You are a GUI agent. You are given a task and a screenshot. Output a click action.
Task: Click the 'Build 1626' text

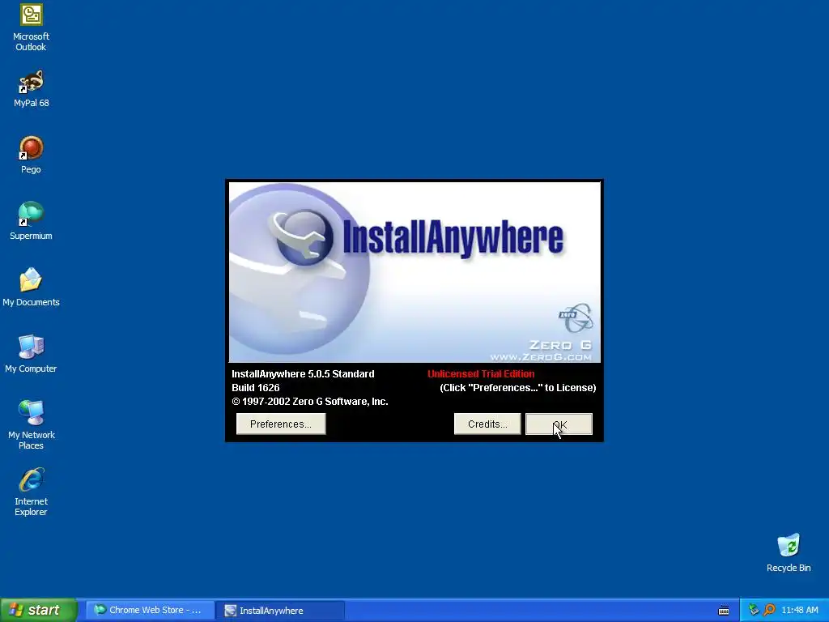[255, 388]
